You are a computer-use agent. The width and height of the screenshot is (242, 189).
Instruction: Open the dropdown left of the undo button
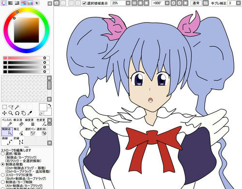pos(50,3)
